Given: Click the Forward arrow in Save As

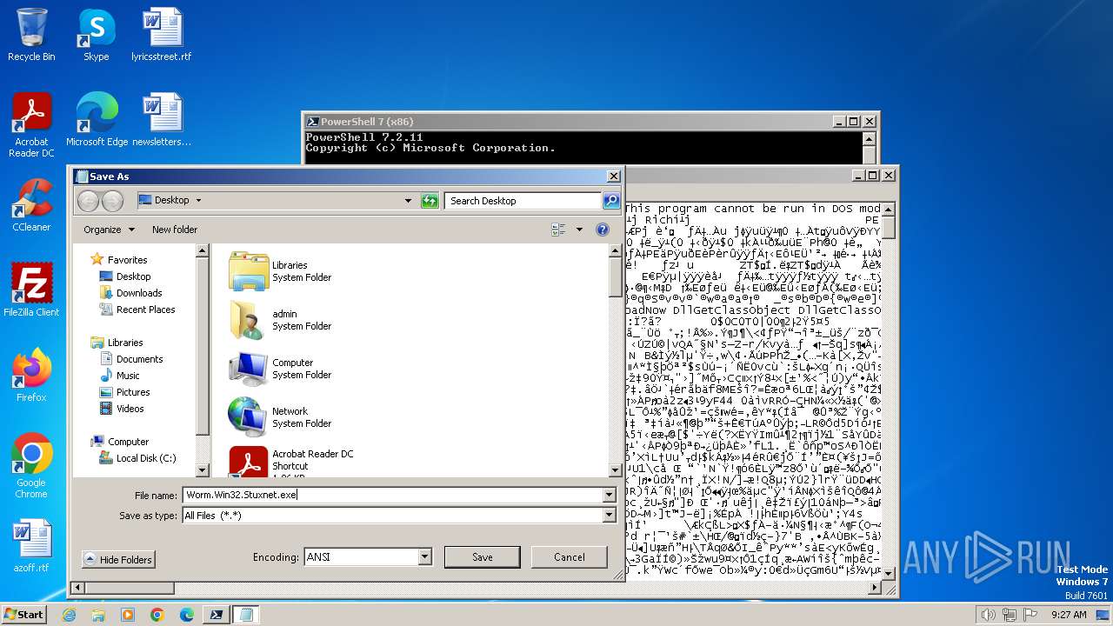Looking at the screenshot, I should [112, 201].
